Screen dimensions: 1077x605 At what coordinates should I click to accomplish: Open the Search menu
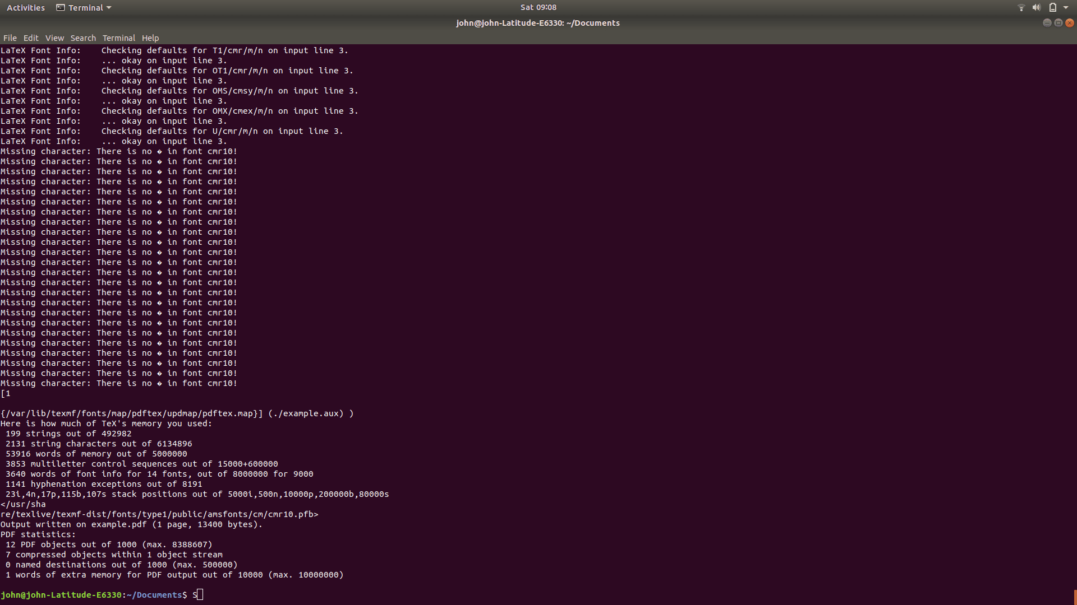coord(83,38)
